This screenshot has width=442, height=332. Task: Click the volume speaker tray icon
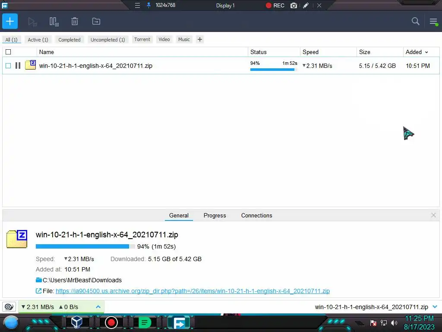[x=394, y=322]
